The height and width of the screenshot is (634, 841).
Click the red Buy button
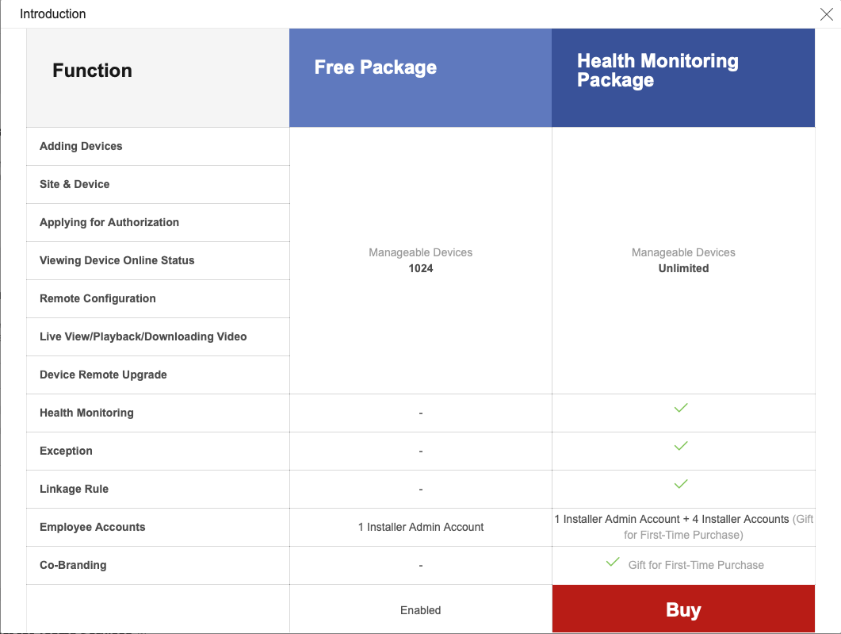[683, 609]
